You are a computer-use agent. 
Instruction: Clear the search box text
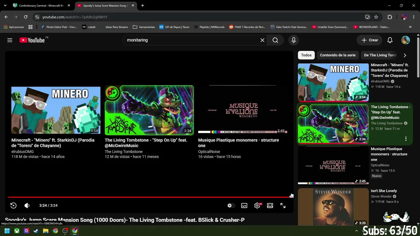pos(262,40)
